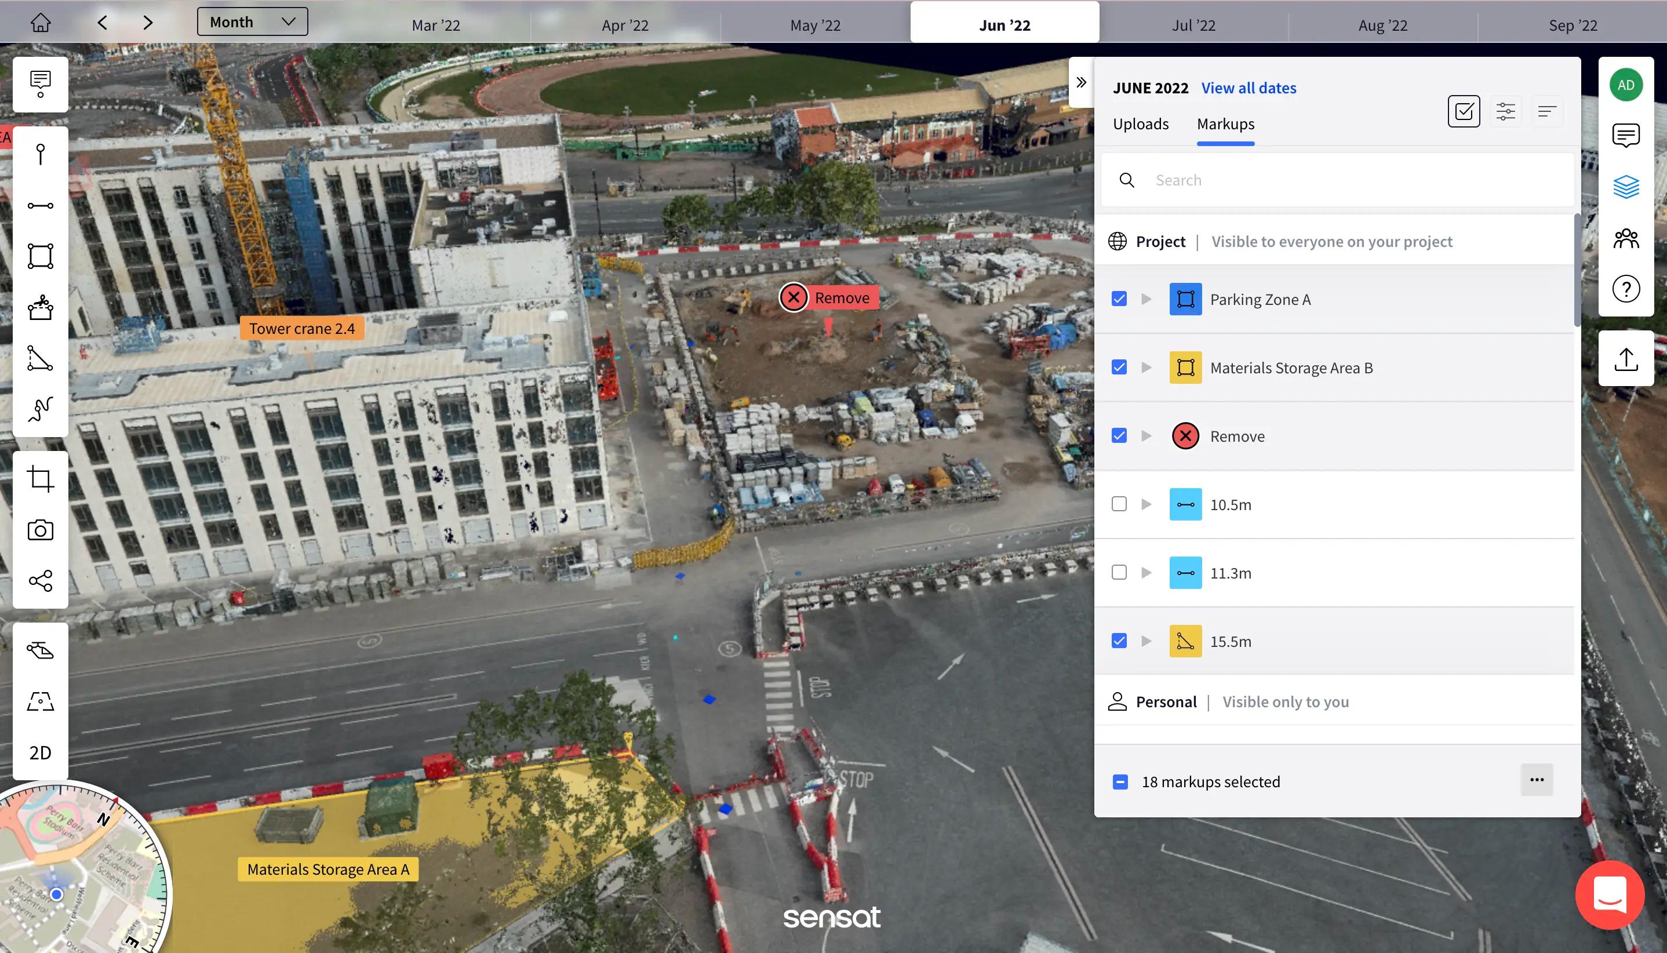Toggle the 15.5m markup checkbox

pos(1119,641)
